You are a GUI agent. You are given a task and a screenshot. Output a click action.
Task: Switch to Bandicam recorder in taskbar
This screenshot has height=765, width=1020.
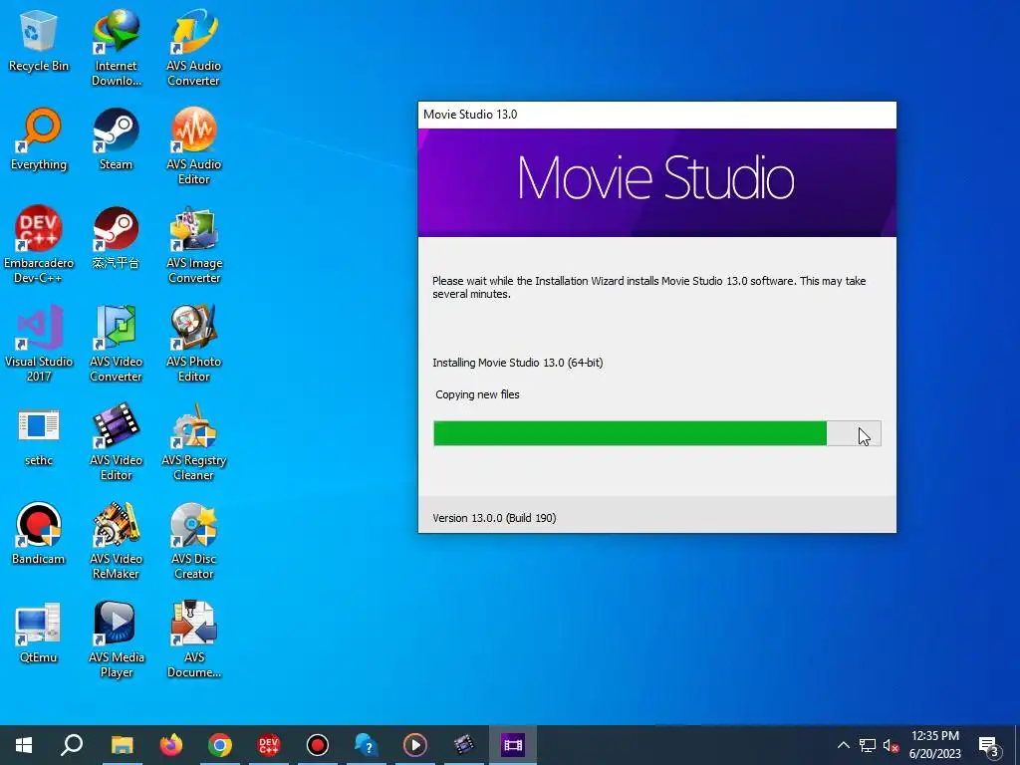318,745
